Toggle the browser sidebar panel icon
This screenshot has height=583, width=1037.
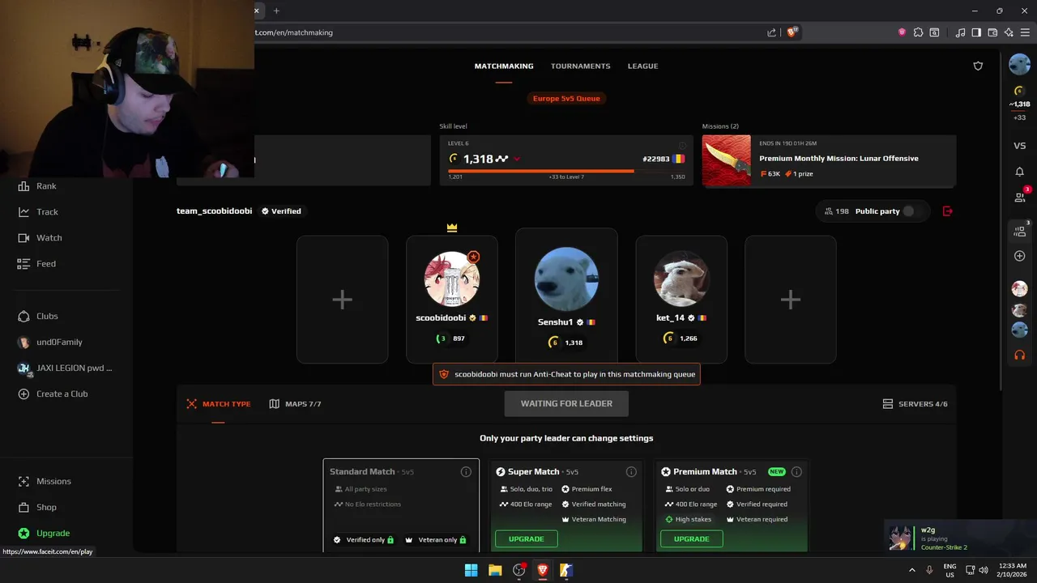tap(976, 32)
